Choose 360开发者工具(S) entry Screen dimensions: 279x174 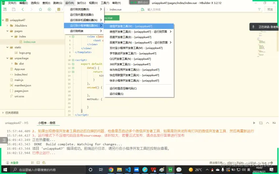click(x=139, y=64)
